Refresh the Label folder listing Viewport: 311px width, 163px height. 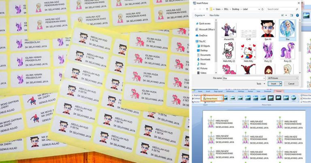tap(262, 9)
